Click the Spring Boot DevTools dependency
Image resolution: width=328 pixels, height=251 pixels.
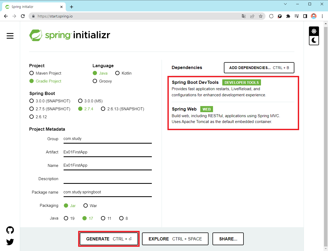coord(233,89)
